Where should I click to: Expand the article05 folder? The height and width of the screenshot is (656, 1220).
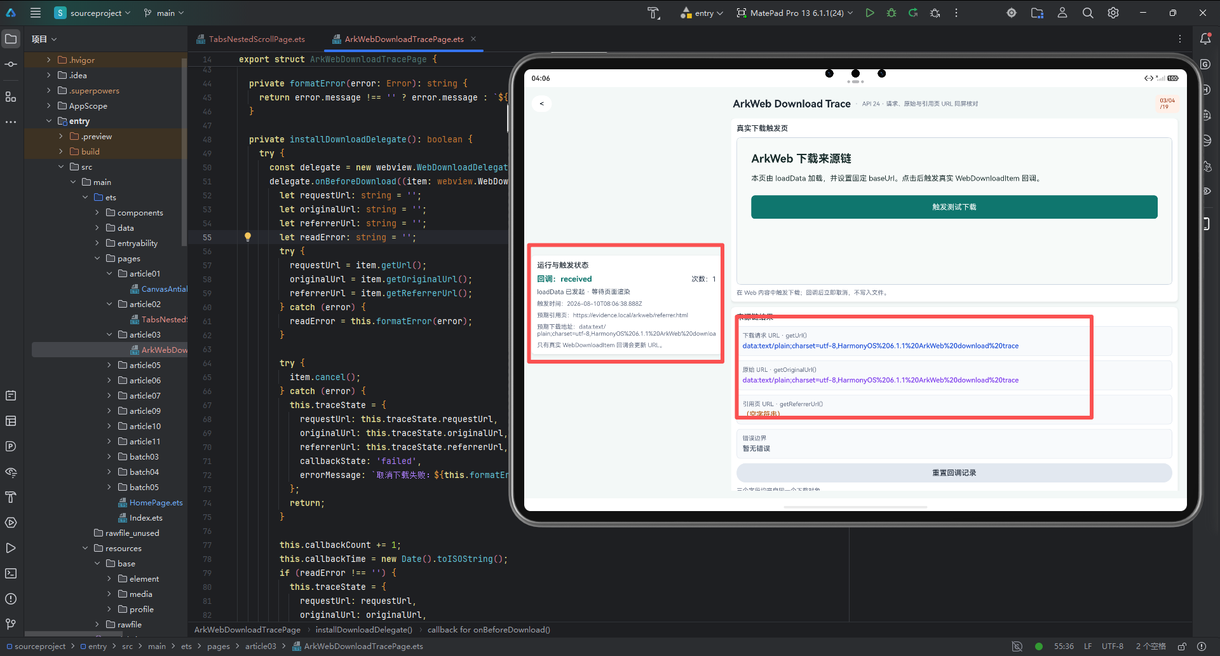pyautogui.click(x=109, y=365)
